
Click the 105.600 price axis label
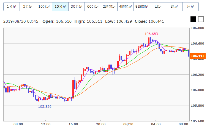coord(197,121)
